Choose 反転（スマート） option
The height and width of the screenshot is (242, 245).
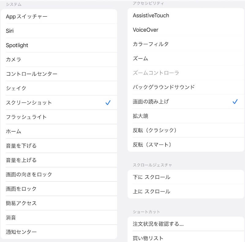click(186, 145)
